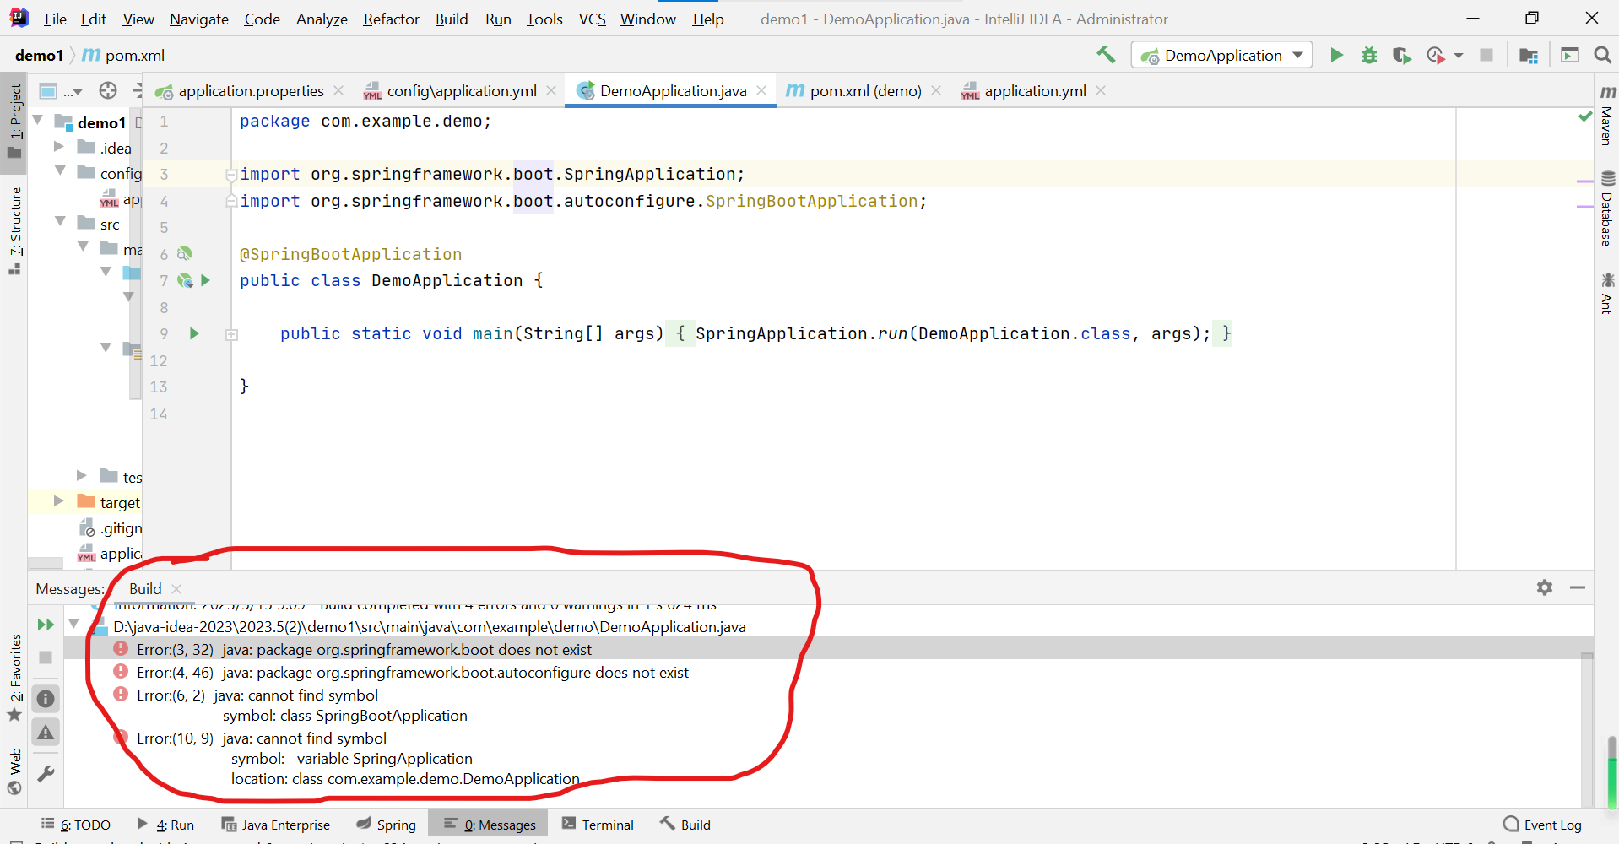
Task: Click the Stop square in main toolbar
Action: coord(1486,55)
